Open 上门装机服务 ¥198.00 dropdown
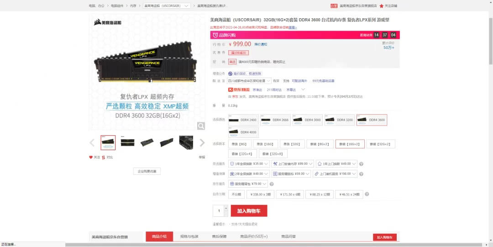This screenshot has width=493, height=247. (335, 174)
